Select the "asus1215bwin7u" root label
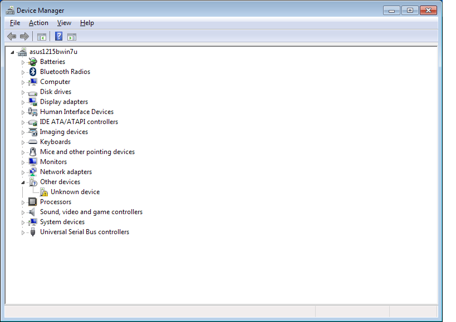 pos(53,52)
